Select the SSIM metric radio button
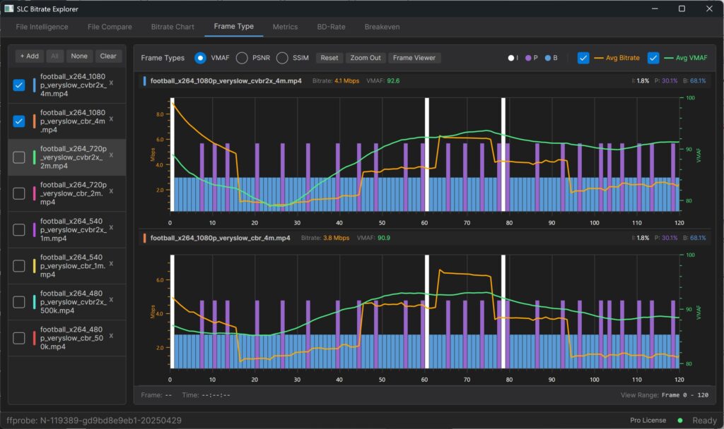The width and height of the screenshot is (724, 429). [282, 58]
